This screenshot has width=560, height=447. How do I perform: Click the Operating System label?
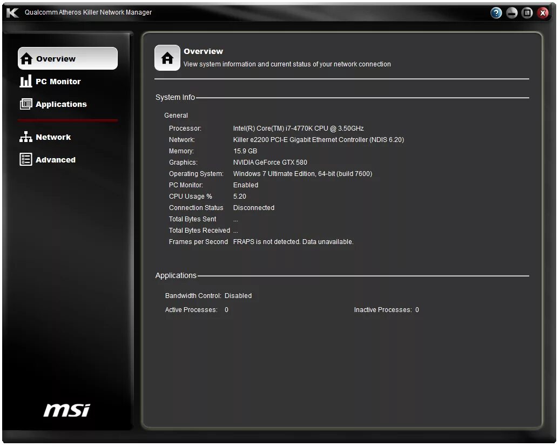click(x=196, y=174)
